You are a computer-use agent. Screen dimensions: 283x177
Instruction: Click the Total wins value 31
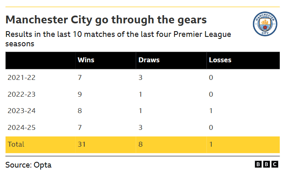tap(81, 144)
